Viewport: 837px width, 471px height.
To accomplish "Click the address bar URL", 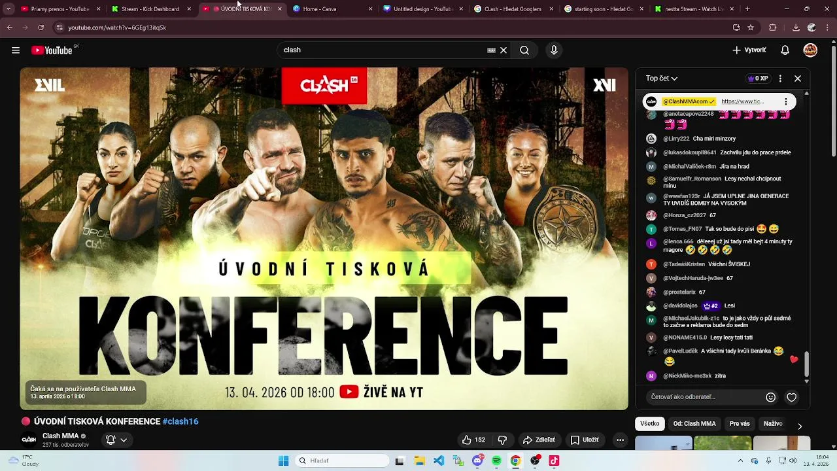I will coord(117,27).
